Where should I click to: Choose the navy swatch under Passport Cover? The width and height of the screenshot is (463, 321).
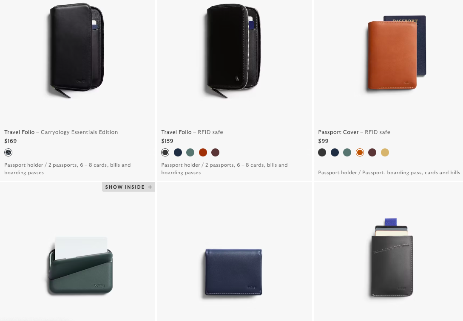[x=335, y=153]
